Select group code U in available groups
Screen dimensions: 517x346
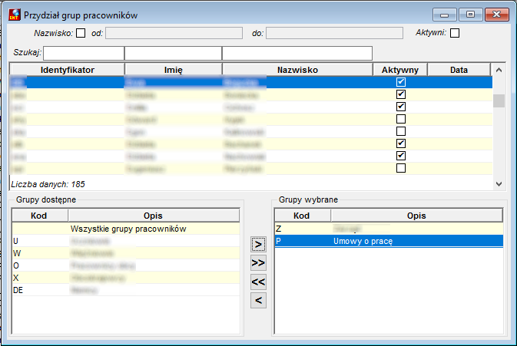(126, 241)
